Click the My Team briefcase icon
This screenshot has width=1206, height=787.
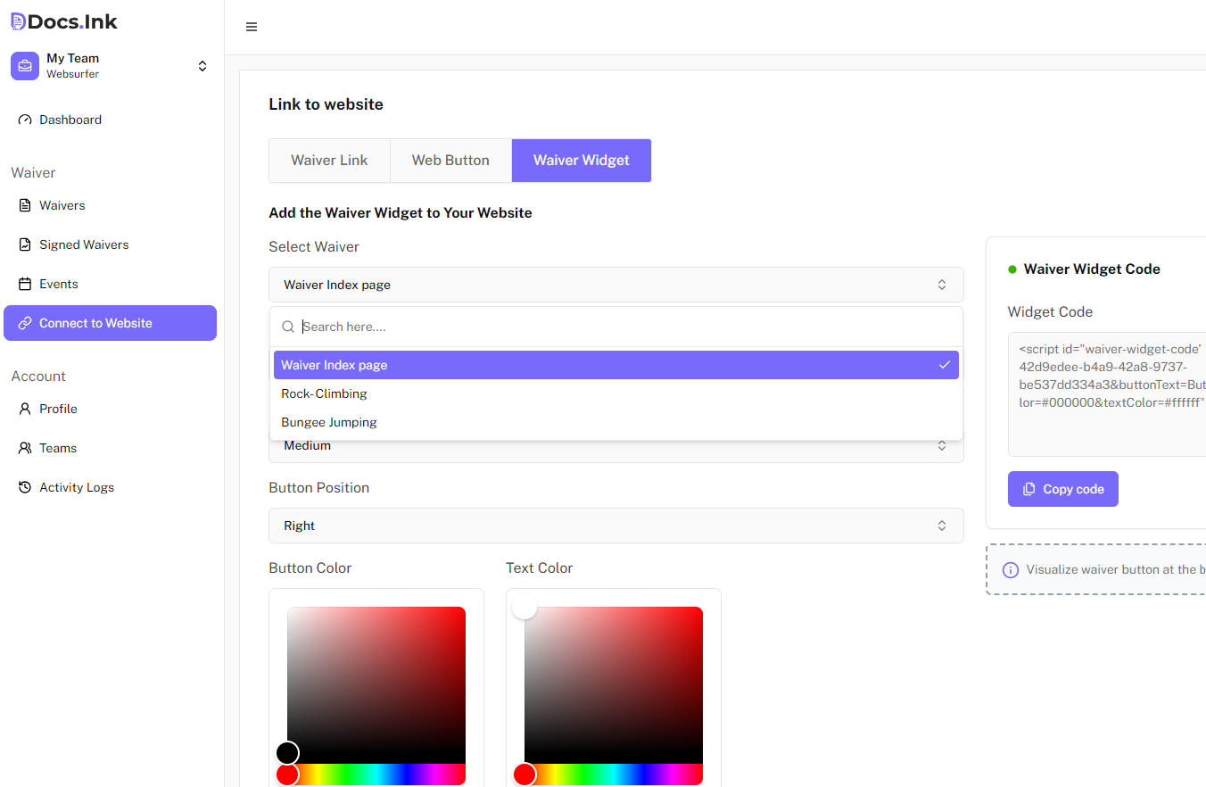tap(25, 66)
